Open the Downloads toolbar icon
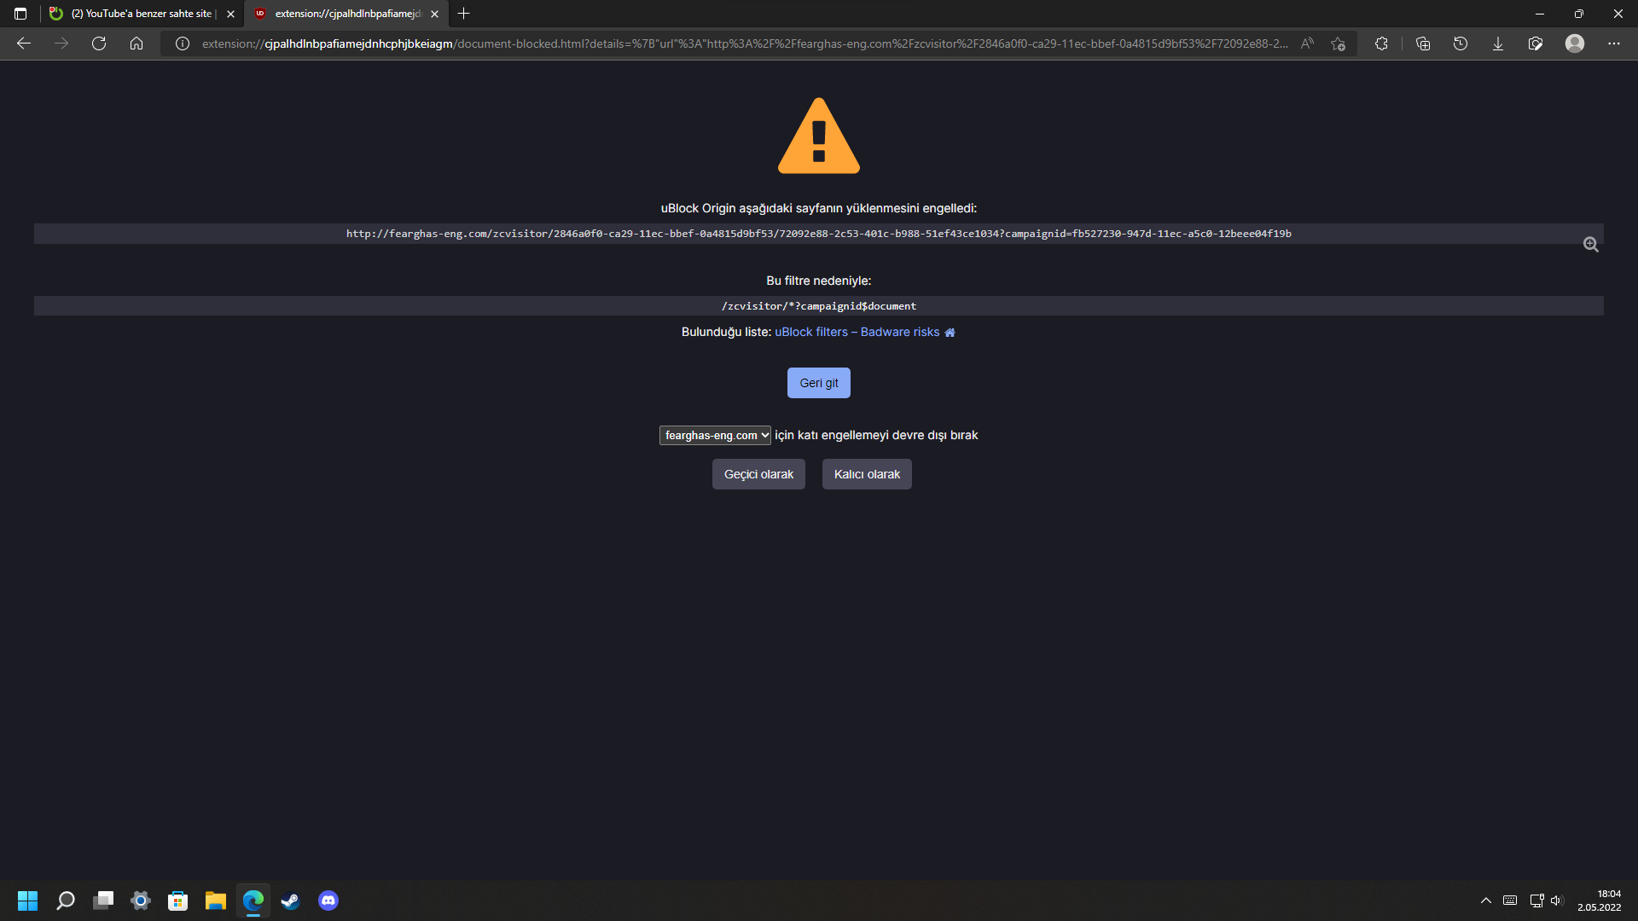The image size is (1638, 921). [x=1497, y=43]
